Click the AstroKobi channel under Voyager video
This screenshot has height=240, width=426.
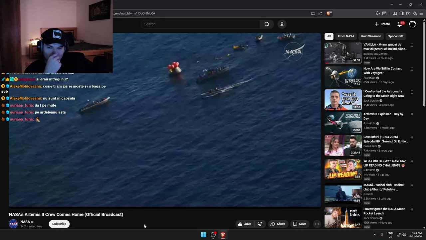pos(369,78)
